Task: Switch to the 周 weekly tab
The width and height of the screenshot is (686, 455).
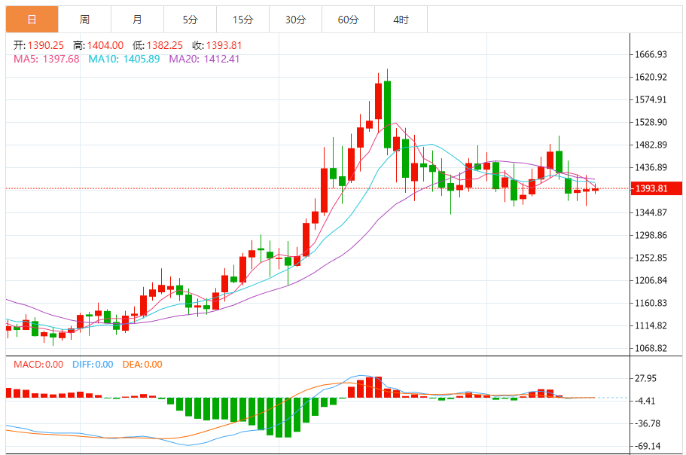Action: [x=84, y=20]
